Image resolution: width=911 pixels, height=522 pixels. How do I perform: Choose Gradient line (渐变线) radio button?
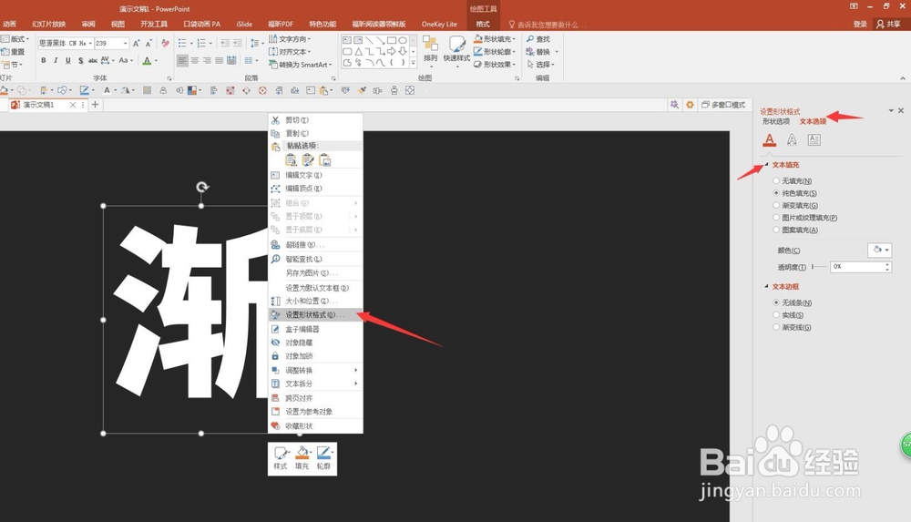776,327
